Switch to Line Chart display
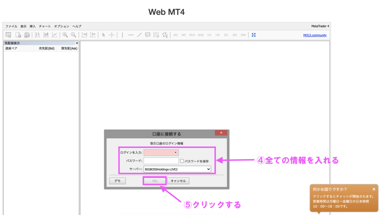This screenshot has height=215, width=380. point(55,35)
